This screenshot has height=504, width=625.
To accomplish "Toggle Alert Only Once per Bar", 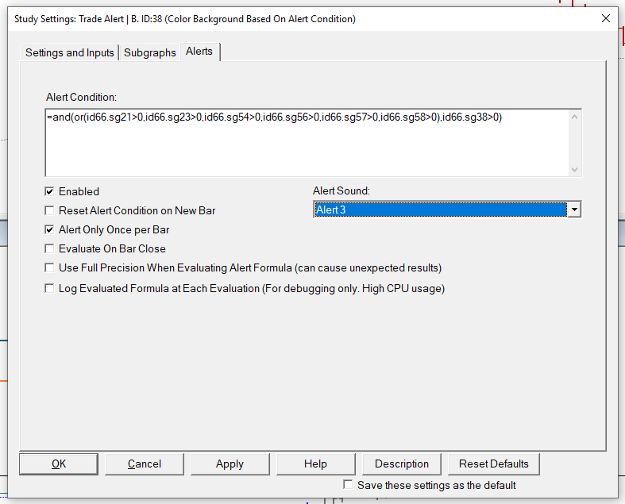I will coord(50,229).
